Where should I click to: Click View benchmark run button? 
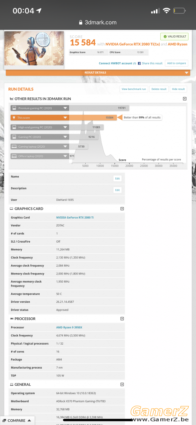tap(134, 89)
